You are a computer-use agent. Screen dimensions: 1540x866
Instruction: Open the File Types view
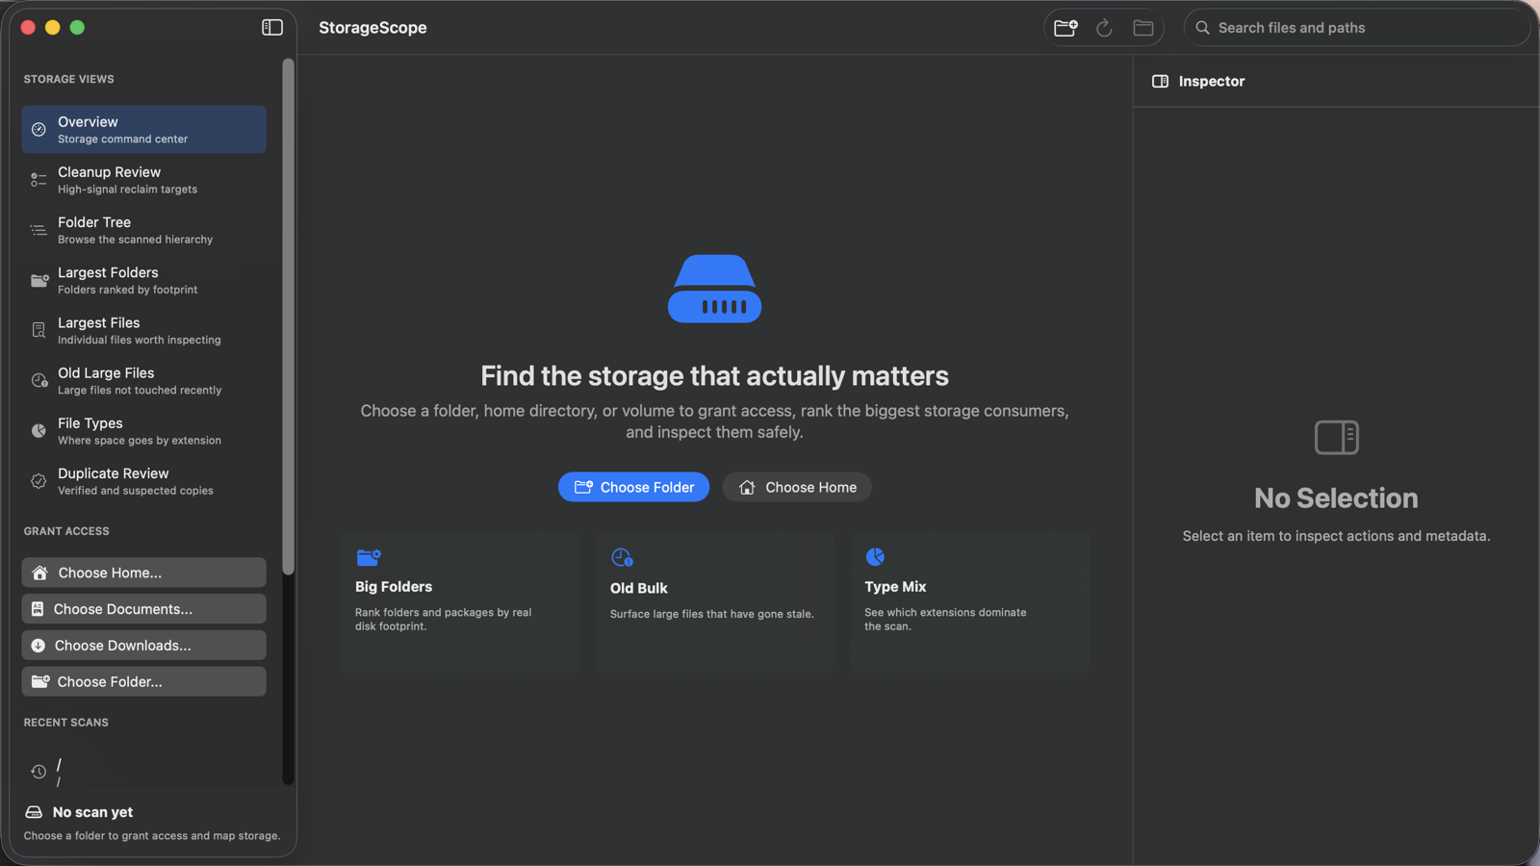pyautogui.click(x=144, y=431)
